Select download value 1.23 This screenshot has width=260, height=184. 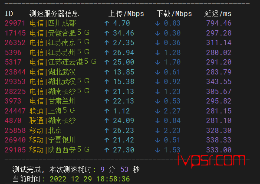(172, 92)
